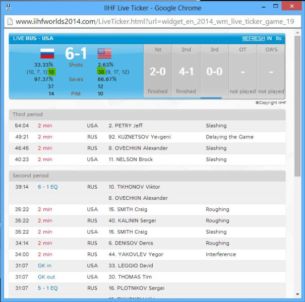Click the REFRESH link

click(254, 38)
